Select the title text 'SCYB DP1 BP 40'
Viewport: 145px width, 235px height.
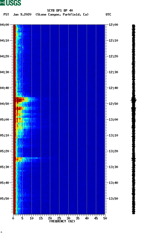point(60,11)
